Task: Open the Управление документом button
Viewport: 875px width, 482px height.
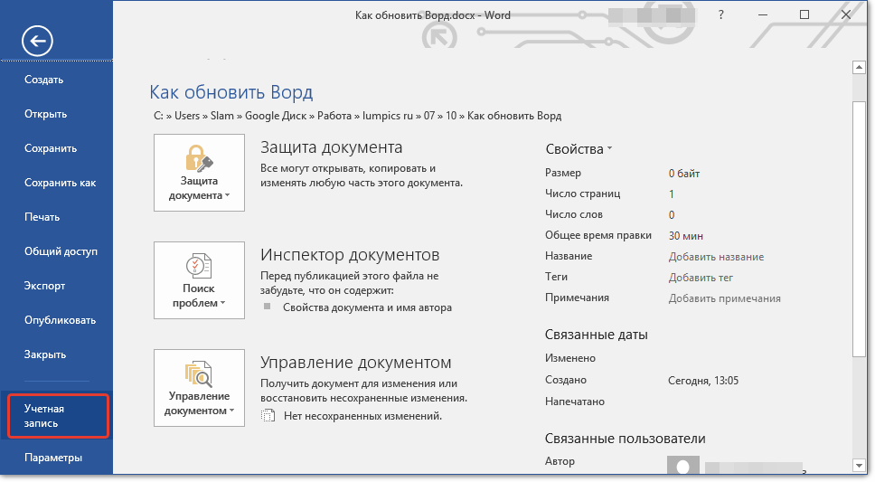Action: click(x=199, y=388)
